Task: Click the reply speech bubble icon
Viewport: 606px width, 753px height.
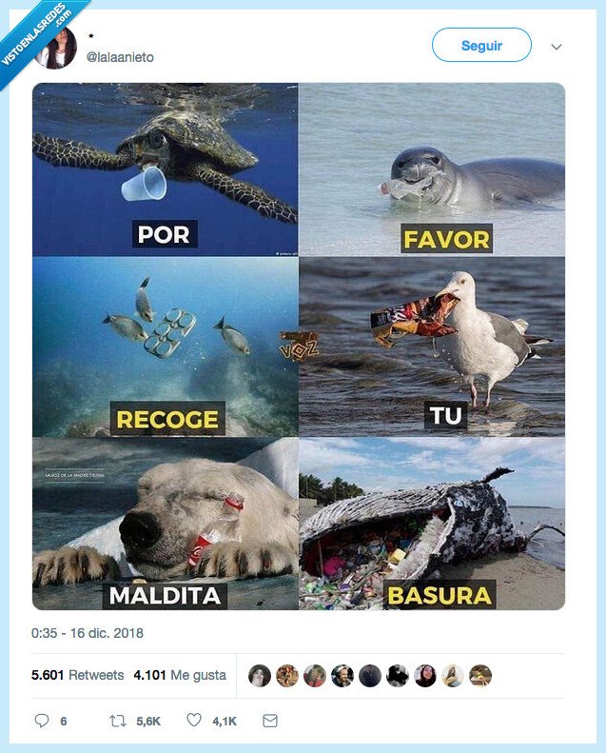Action: tap(42, 721)
